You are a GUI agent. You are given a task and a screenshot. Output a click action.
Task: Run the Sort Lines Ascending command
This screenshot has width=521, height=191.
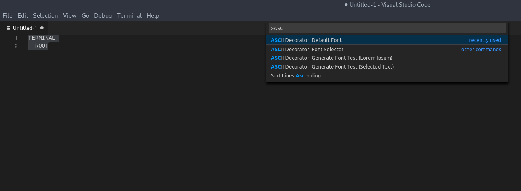(387, 75)
